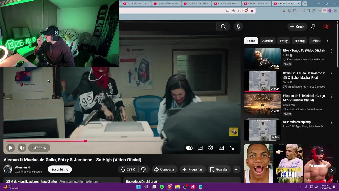Switch to OZZIE.PR - YouTube tab
This screenshot has width=339, height=191.
click(136, 3)
